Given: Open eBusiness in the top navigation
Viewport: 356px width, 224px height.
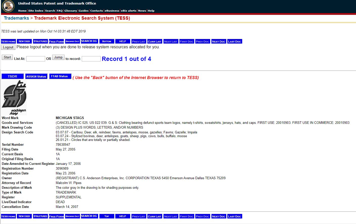Looking at the screenshot, I should 112,11.
